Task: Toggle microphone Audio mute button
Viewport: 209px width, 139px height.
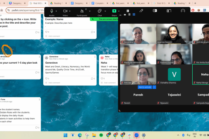Action: point(52,11)
